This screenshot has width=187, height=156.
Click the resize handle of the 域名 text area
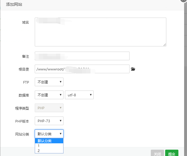pyautogui.click(x=165, y=45)
